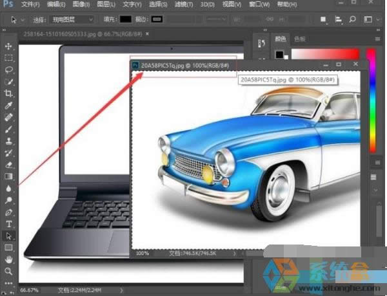Select the Pen tool
387x296 pixels.
[x=8, y=212]
